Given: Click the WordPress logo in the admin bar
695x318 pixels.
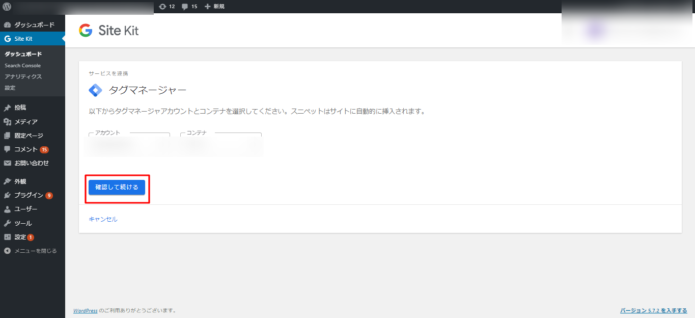Looking at the screenshot, I should (7, 7).
